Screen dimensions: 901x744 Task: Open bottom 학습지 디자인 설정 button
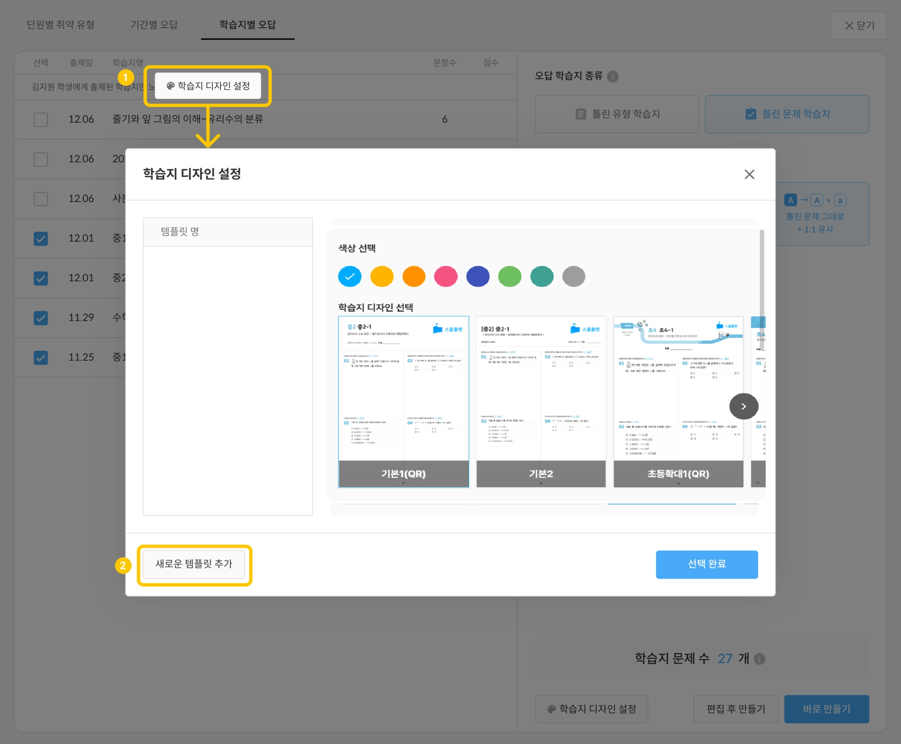[x=591, y=709]
